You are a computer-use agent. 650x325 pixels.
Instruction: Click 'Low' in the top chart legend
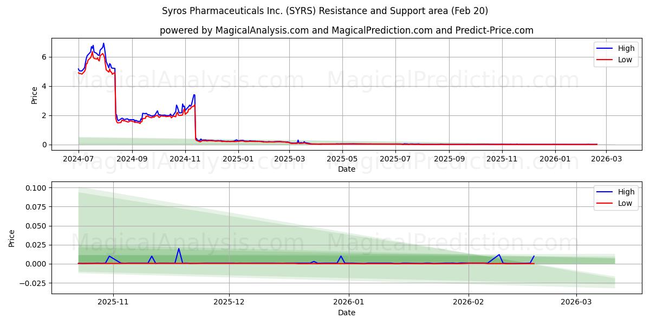click(x=625, y=60)
